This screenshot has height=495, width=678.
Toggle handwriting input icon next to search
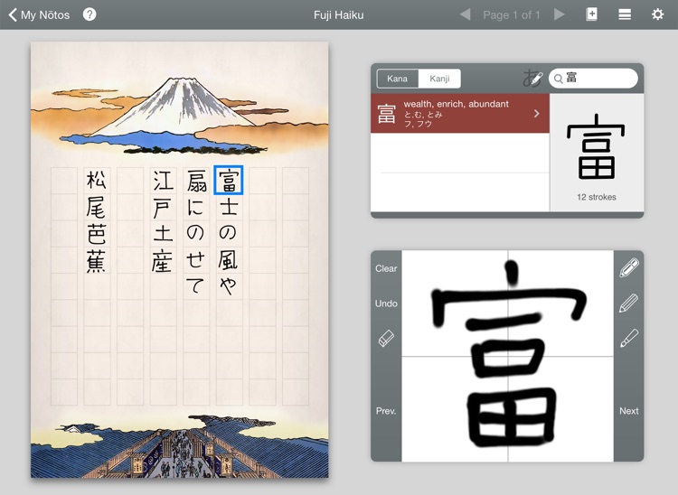click(532, 79)
